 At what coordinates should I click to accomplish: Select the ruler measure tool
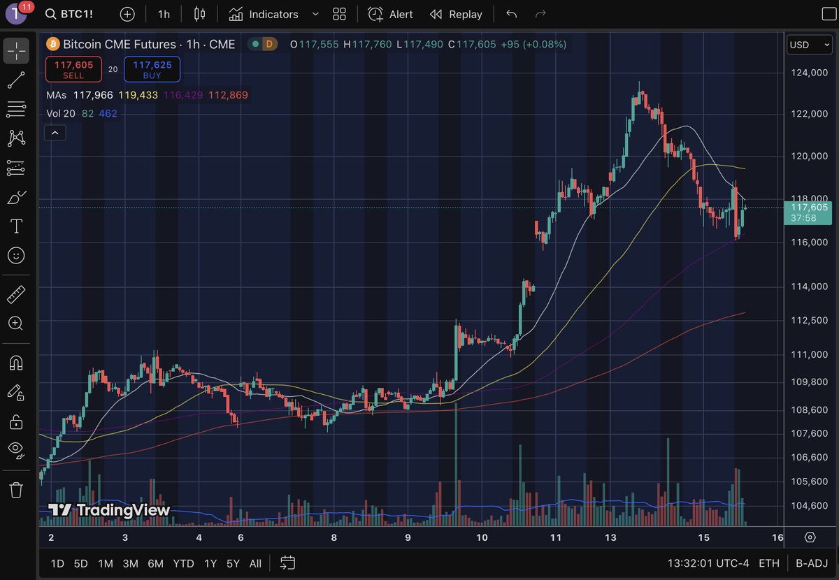point(16,294)
